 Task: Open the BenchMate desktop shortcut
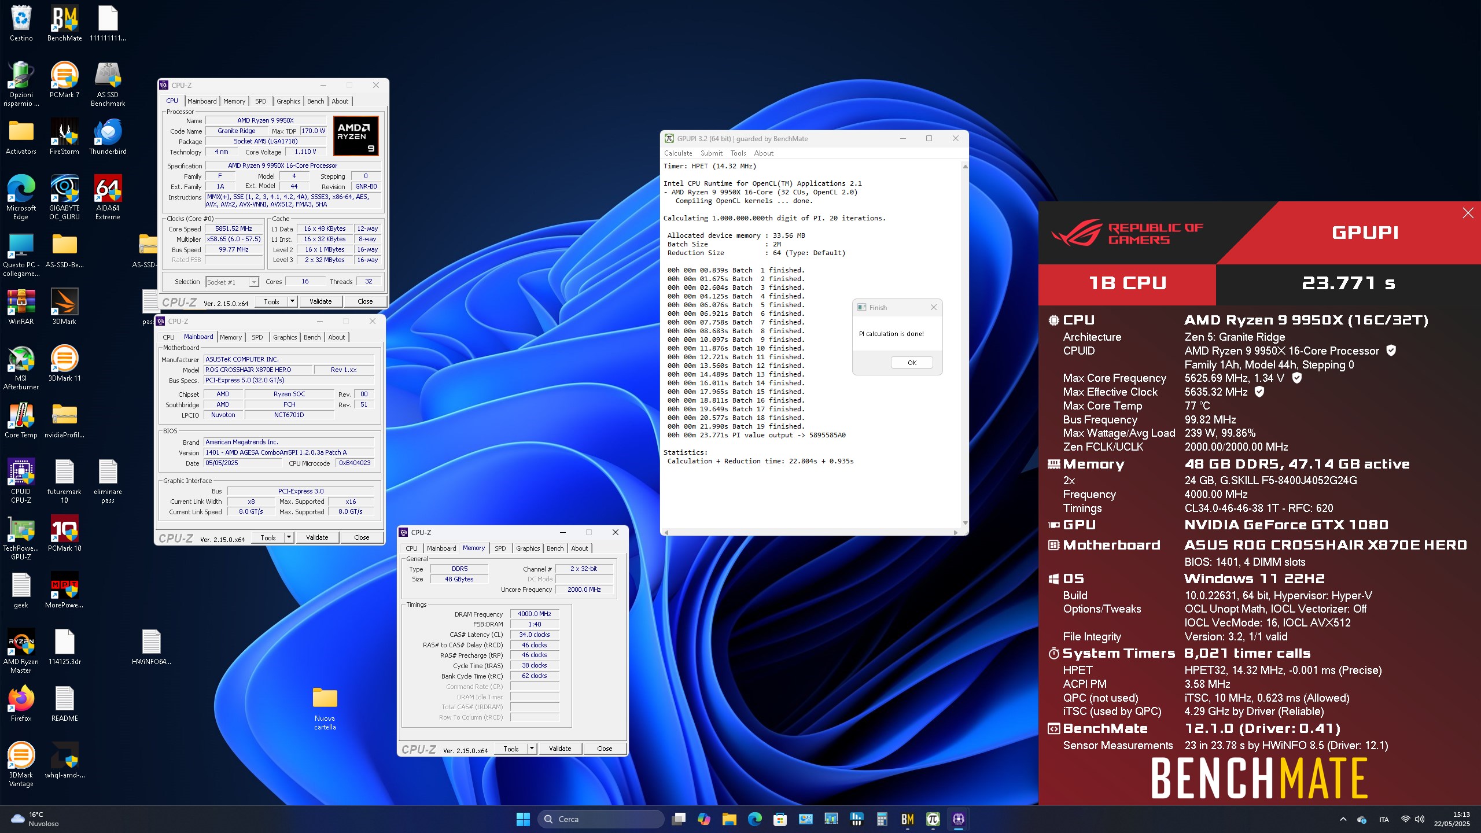click(x=64, y=23)
